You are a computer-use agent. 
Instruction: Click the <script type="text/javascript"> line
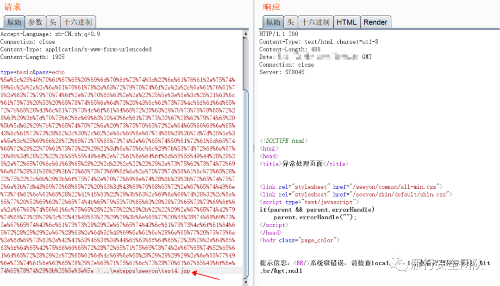[x=309, y=203]
